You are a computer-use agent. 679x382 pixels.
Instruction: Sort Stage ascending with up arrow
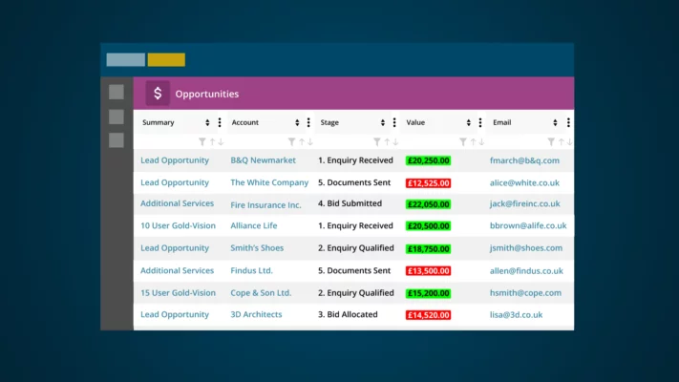[387, 141]
